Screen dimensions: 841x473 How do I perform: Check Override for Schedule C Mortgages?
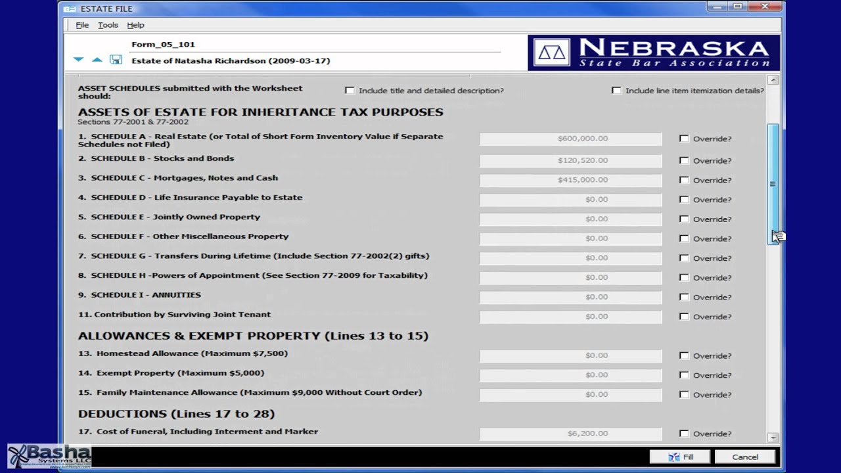coord(684,180)
